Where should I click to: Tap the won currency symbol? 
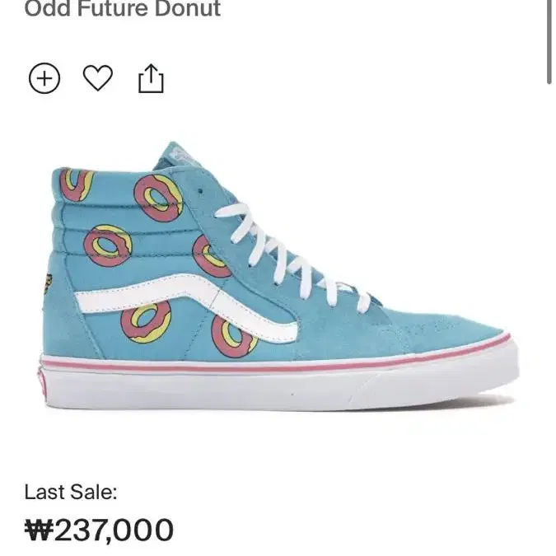pos(39,530)
